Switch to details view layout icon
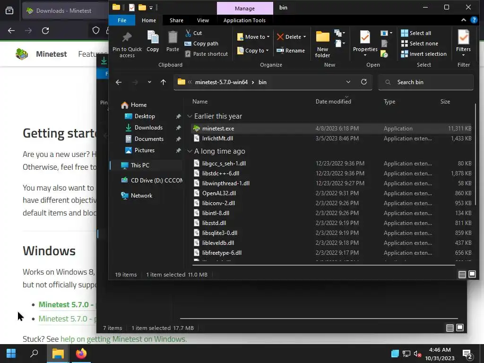 tap(462, 275)
